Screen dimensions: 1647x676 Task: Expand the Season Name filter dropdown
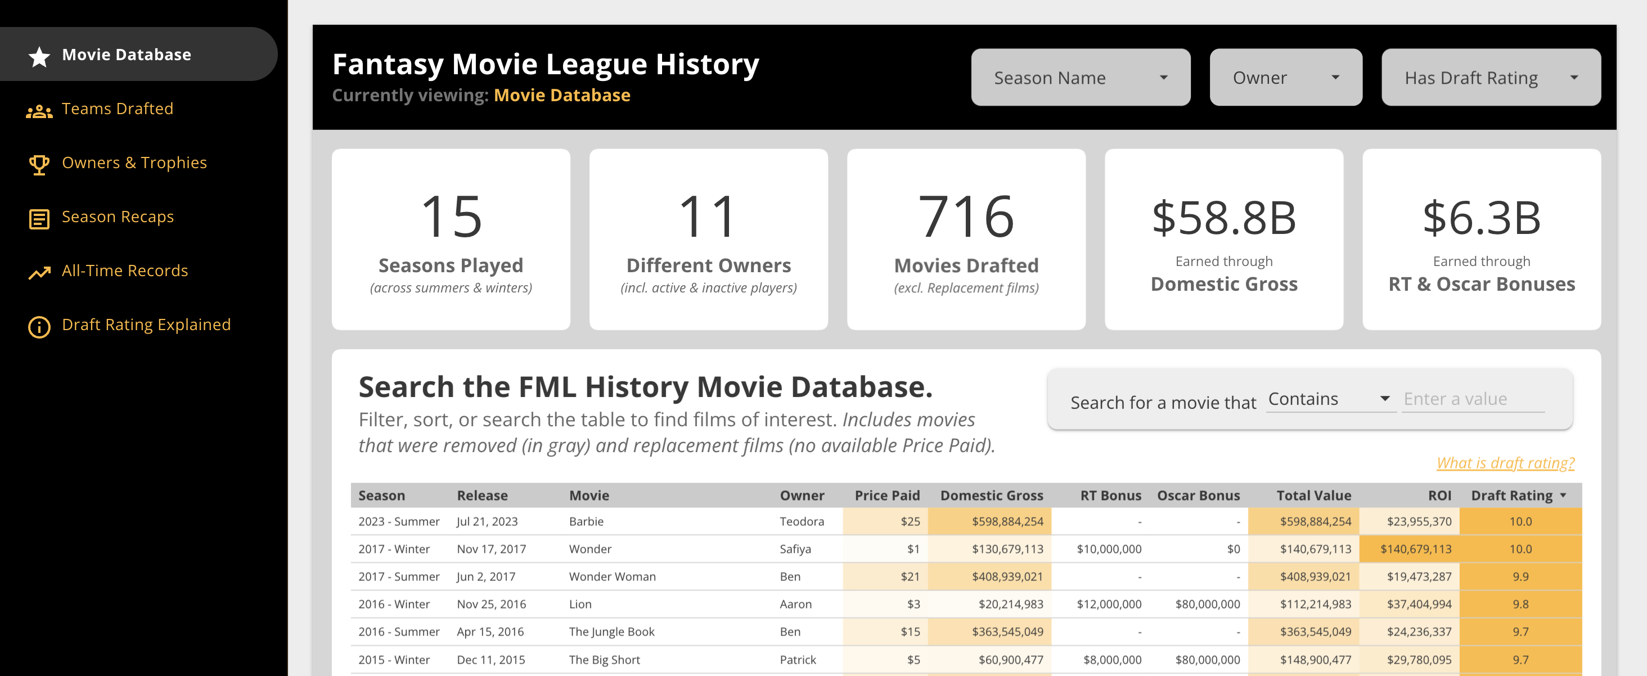[x=1081, y=78]
